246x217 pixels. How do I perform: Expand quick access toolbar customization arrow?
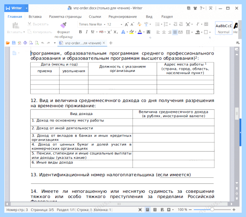click(55, 43)
